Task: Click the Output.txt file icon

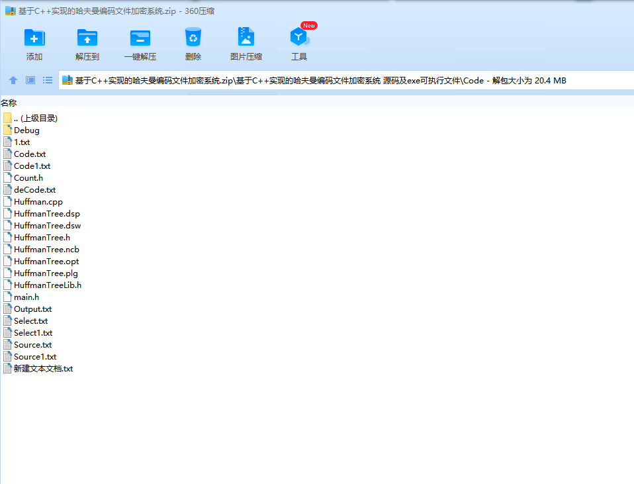Action: (x=7, y=309)
